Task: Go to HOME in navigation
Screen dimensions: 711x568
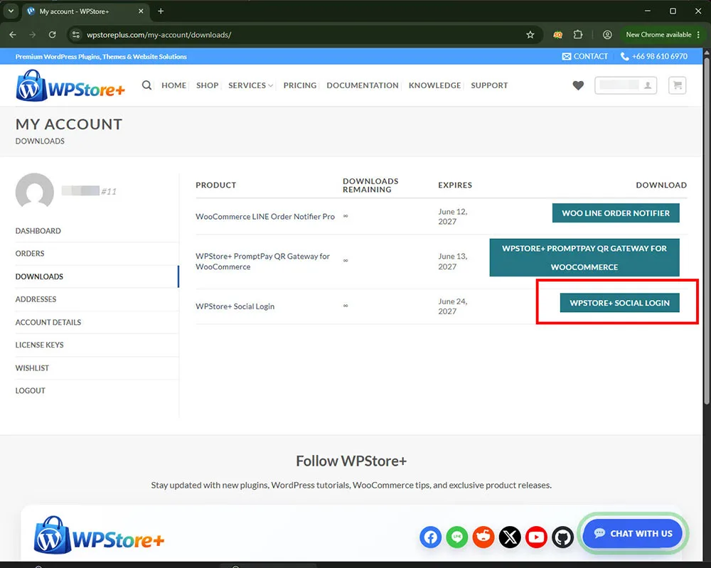Action: pos(173,85)
